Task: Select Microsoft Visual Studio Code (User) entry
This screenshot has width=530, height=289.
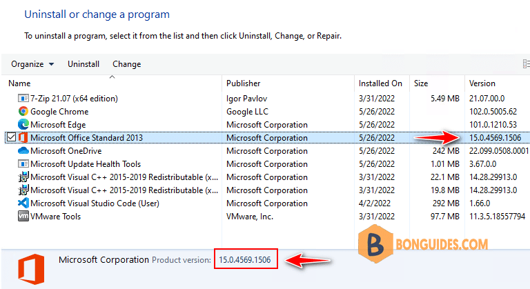Action: coord(95,203)
